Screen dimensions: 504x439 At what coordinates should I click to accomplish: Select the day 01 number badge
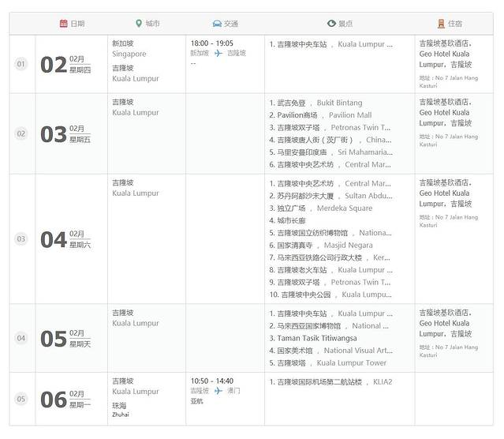click(x=21, y=64)
